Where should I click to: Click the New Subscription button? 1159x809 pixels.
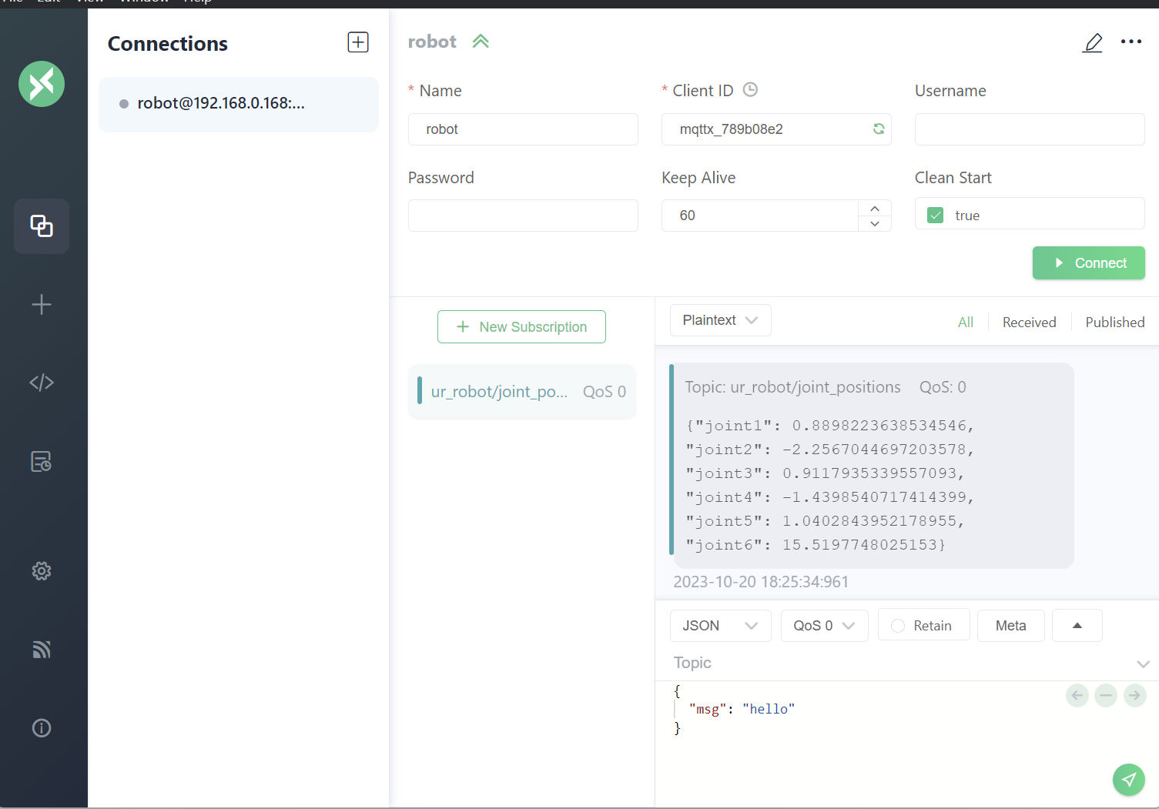(x=521, y=327)
